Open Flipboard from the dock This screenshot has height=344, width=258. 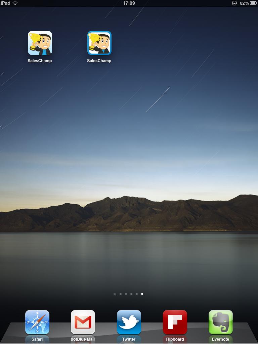[x=175, y=322]
